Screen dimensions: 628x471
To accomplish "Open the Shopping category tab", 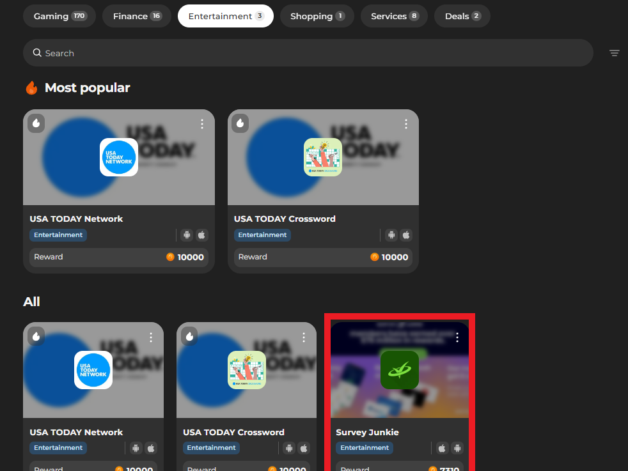I will [x=317, y=16].
